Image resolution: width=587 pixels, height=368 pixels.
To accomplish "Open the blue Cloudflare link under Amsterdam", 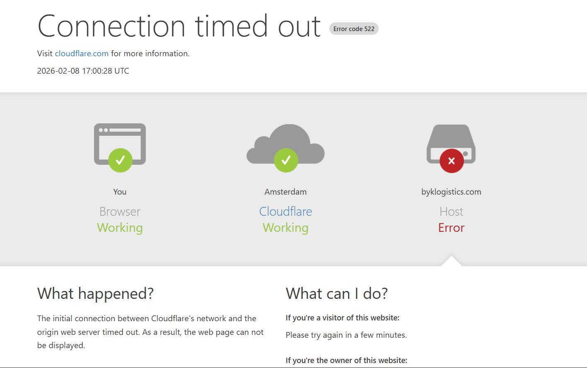I will pos(286,212).
